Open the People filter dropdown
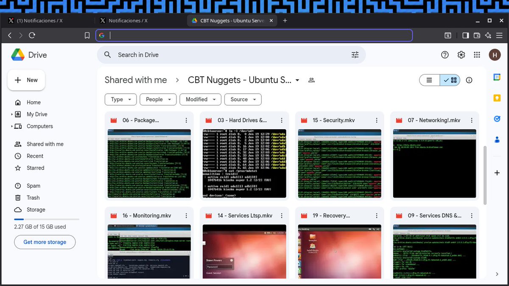 click(158, 100)
